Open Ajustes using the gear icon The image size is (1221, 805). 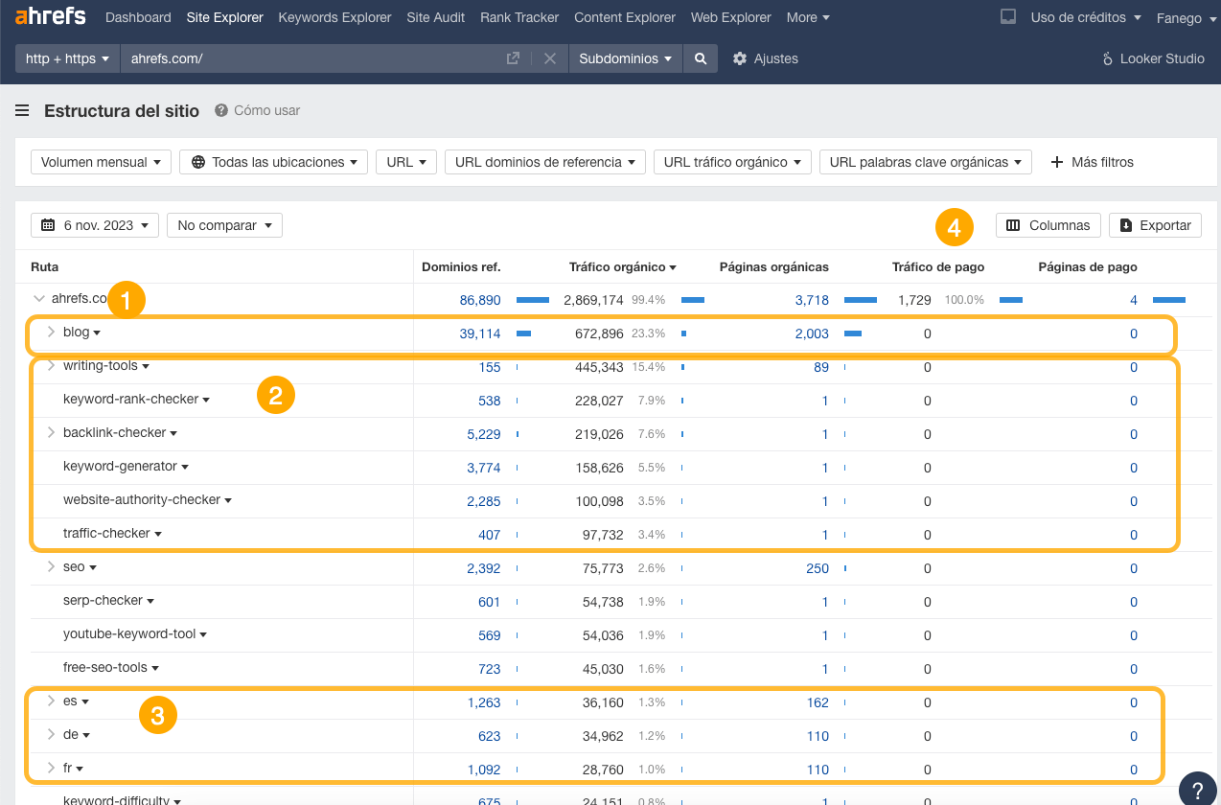741,58
